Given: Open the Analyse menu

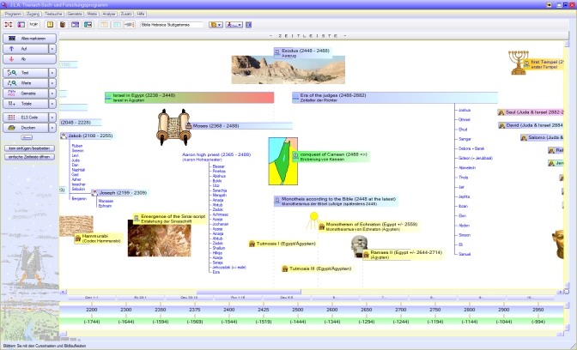Looking at the screenshot, I should (x=109, y=14).
